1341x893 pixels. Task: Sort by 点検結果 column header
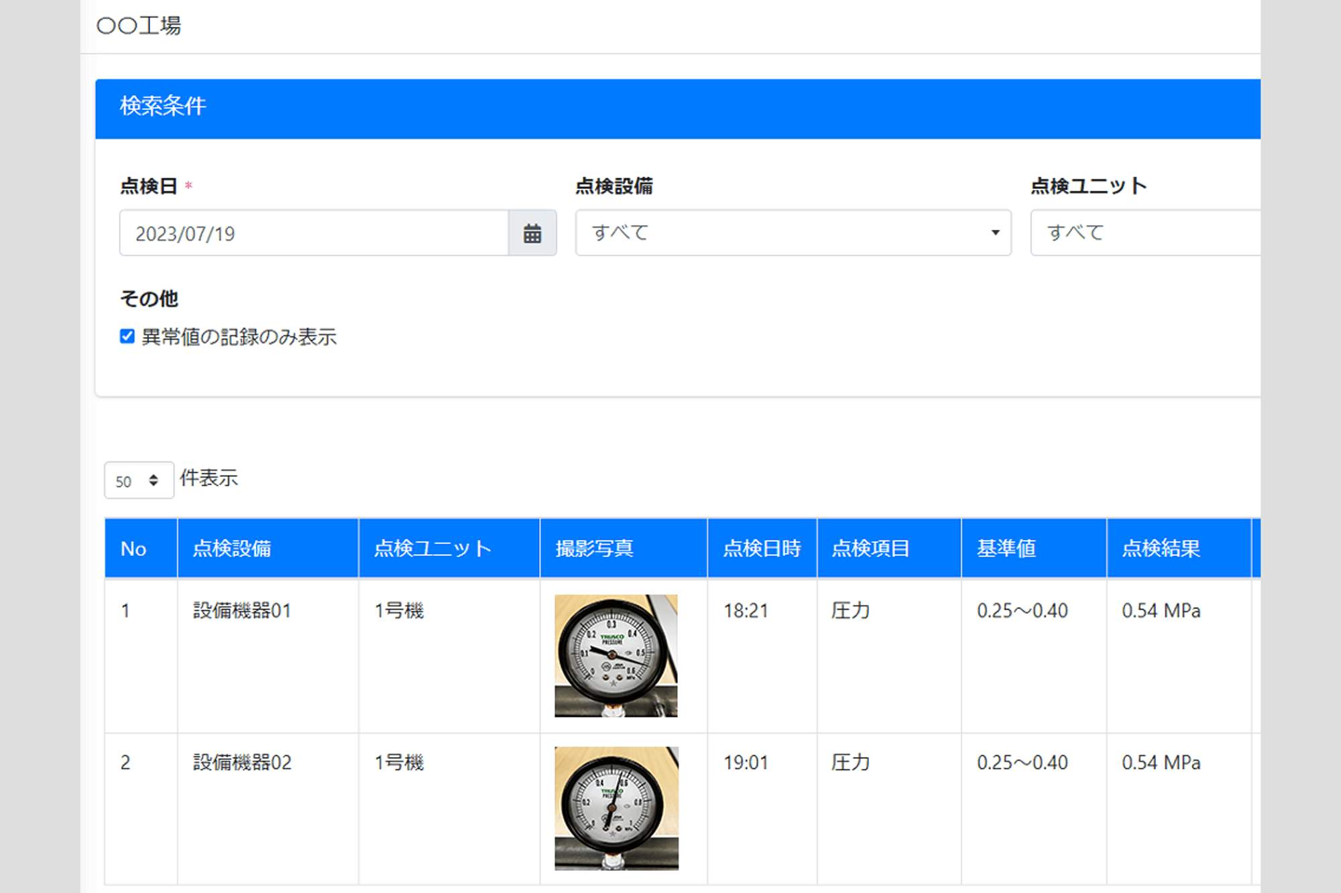click(x=1161, y=549)
